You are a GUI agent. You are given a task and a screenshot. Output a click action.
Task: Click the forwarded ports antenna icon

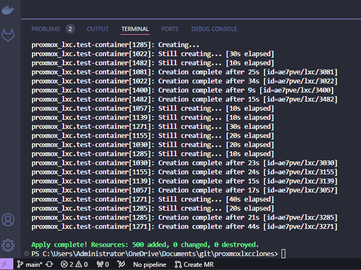click(100, 264)
